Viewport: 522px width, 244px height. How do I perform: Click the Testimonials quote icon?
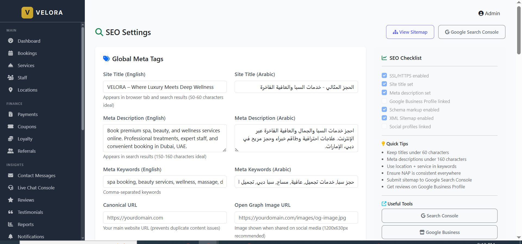(x=11, y=212)
